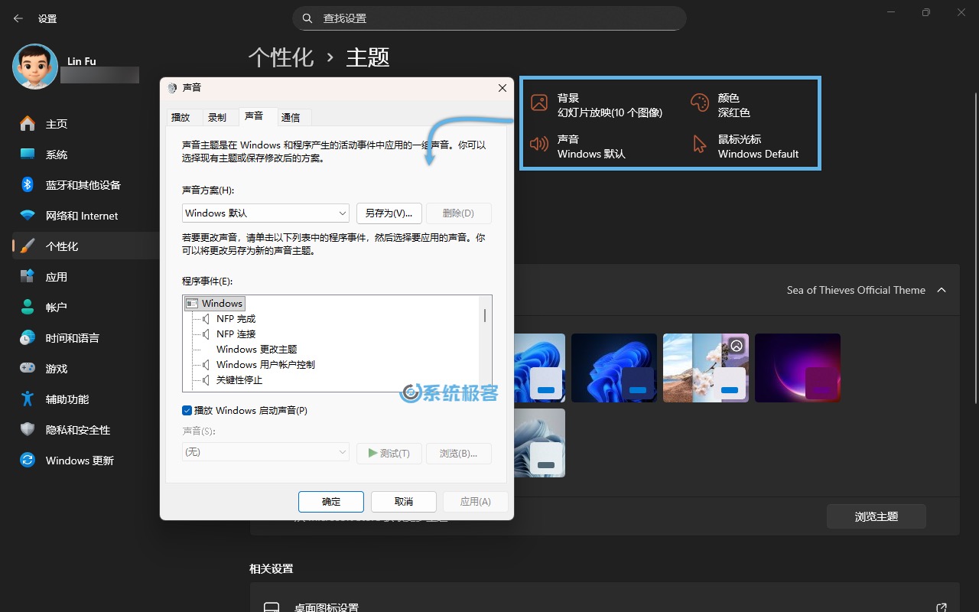Open the 游戏 controller icon
Image resolution: width=979 pixels, height=612 pixels.
[x=27, y=368]
